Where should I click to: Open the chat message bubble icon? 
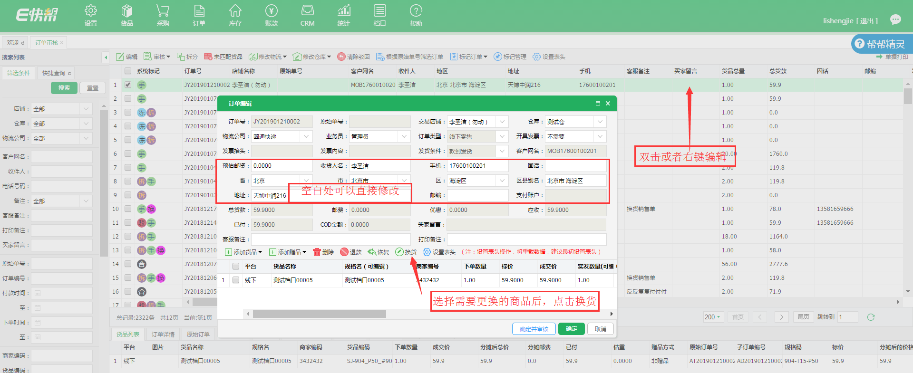[x=895, y=20]
